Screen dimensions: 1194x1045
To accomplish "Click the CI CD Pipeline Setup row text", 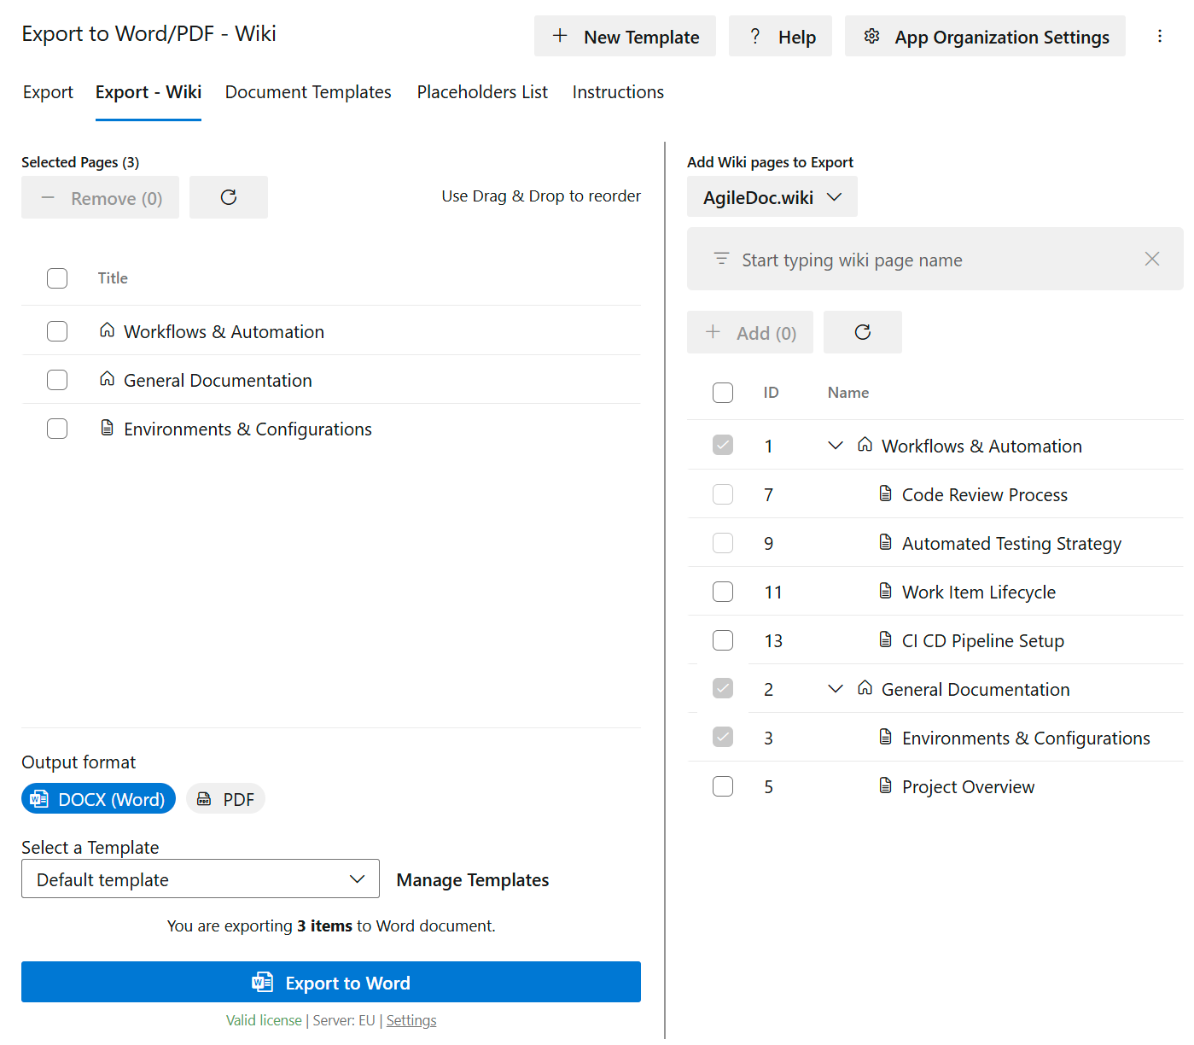I will point(983,640).
